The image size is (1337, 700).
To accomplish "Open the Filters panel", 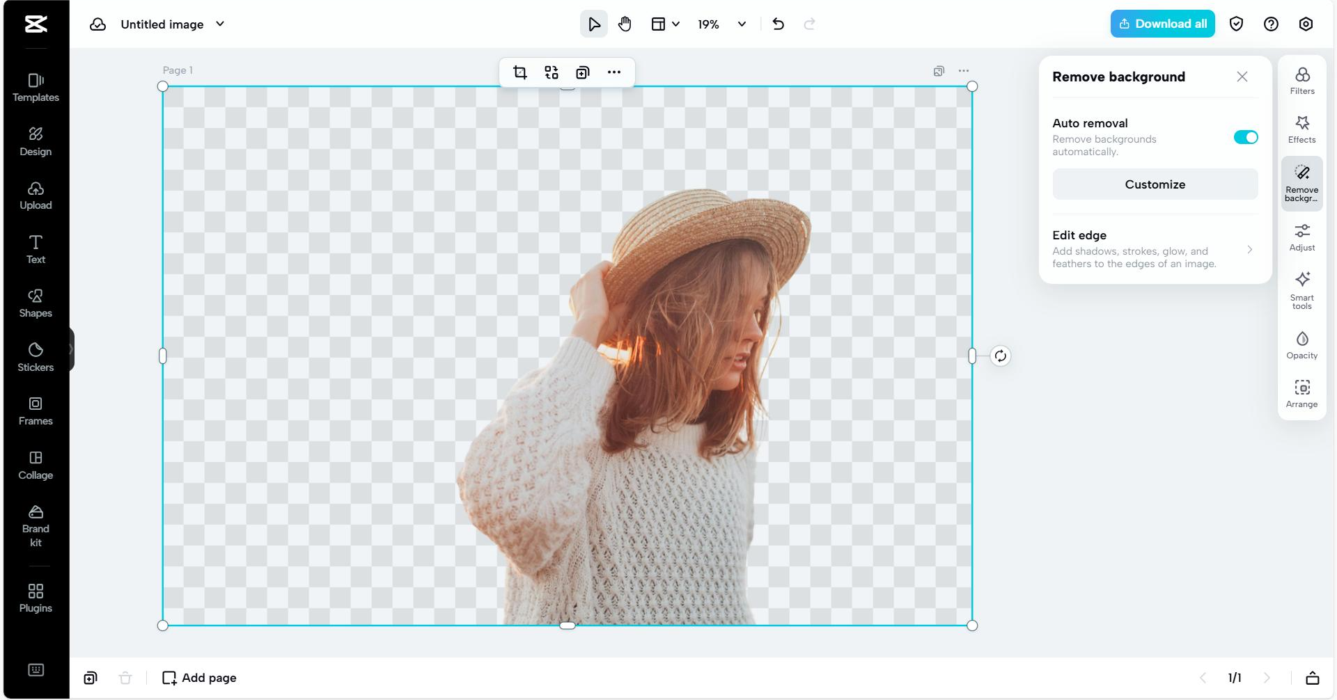I will coord(1302,80).
